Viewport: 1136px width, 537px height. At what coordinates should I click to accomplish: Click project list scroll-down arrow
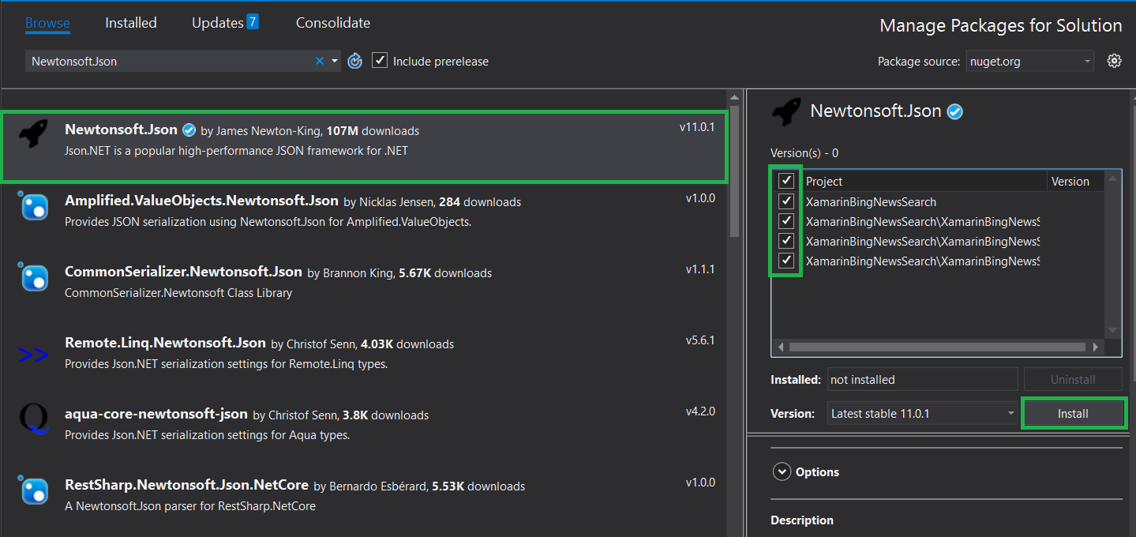coord(1112,330)
